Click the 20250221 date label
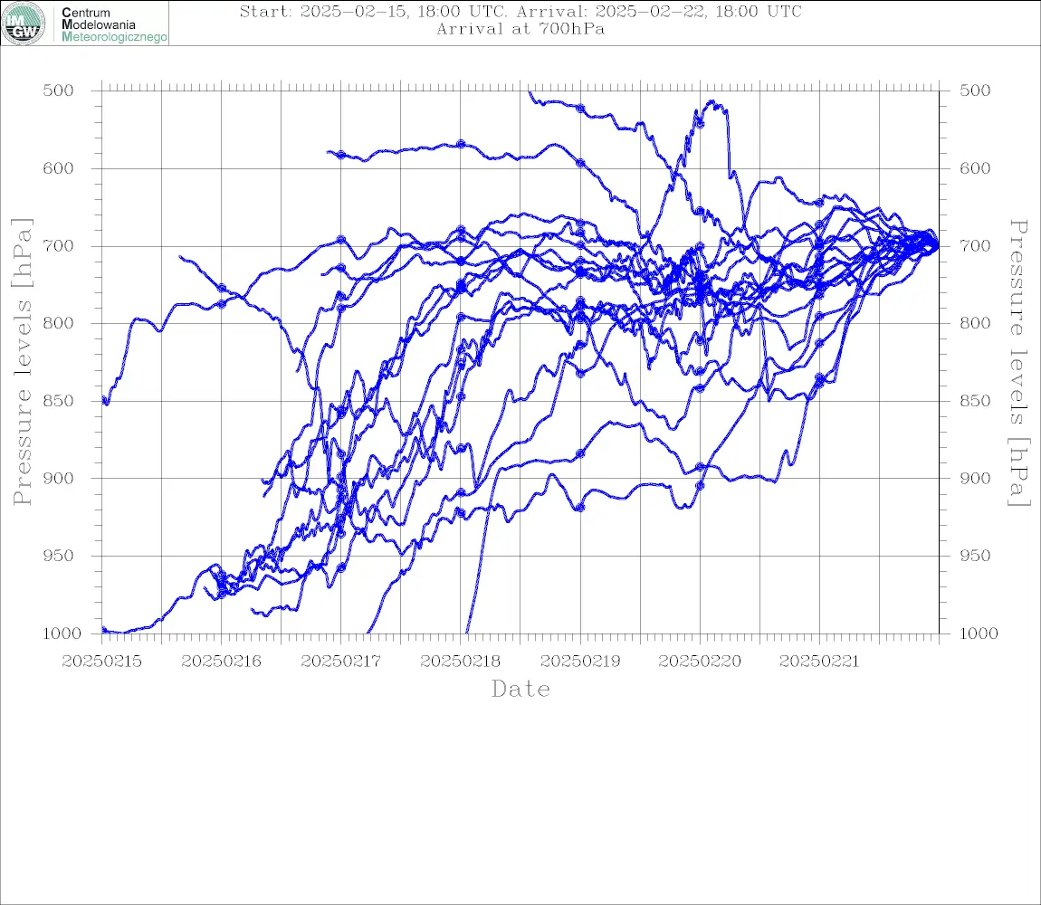 819,662
